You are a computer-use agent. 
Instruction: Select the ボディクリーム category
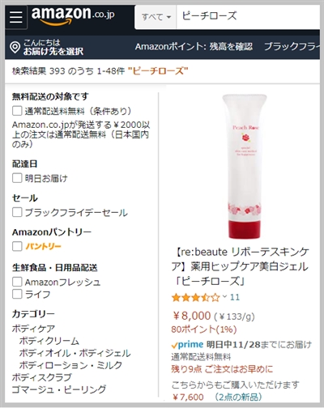(x=49, y=341)
